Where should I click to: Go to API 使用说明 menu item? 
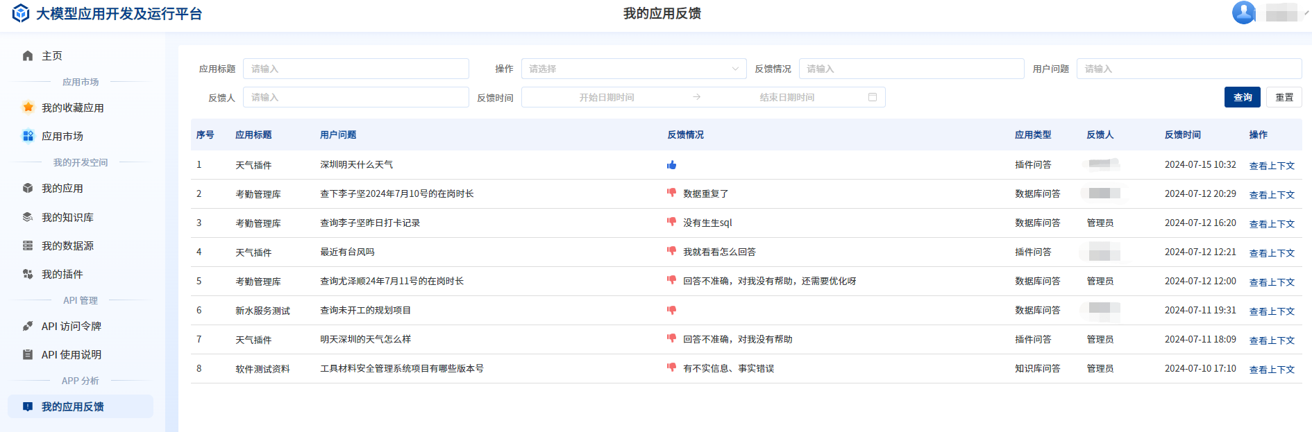tap(71, 354)
